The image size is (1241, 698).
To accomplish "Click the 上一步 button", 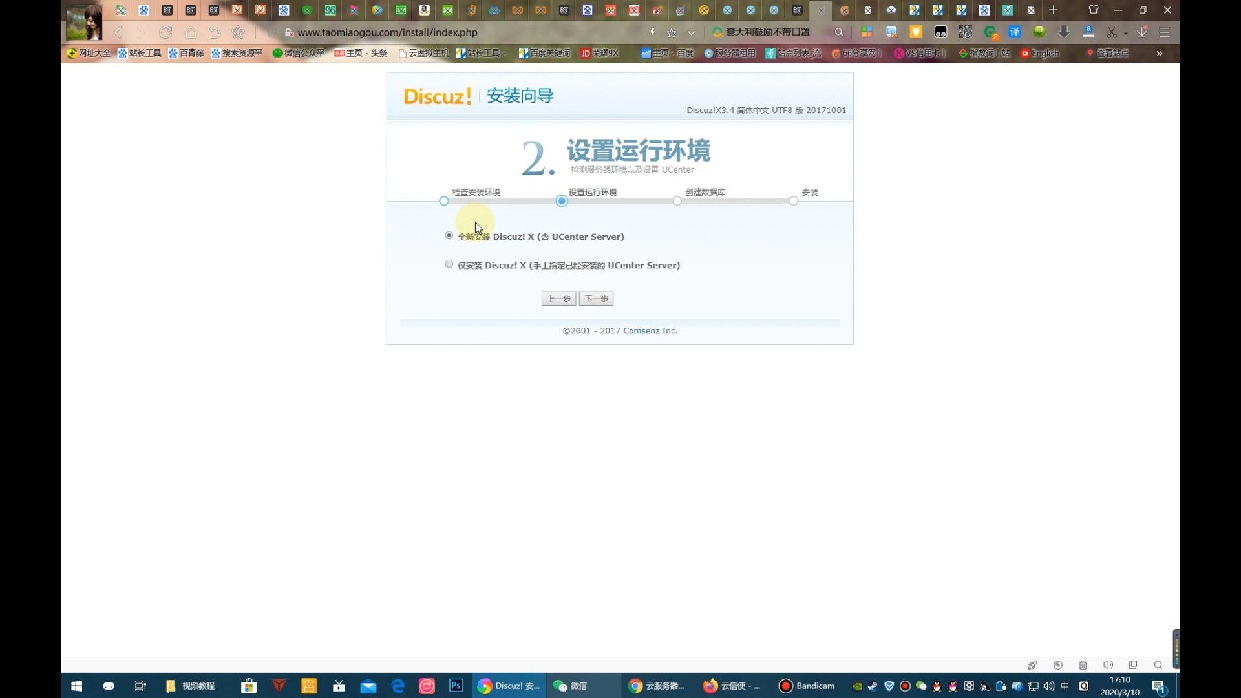I will point(558,299).
